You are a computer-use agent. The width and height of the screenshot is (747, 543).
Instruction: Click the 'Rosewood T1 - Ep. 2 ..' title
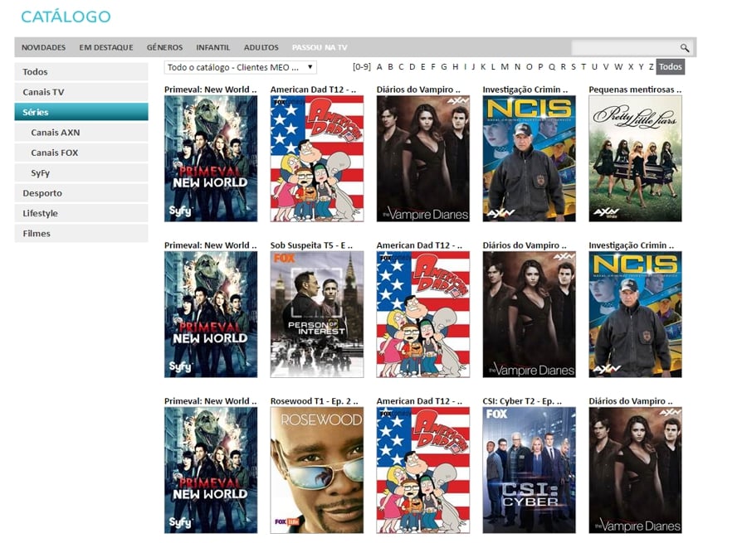pos(314,400)
